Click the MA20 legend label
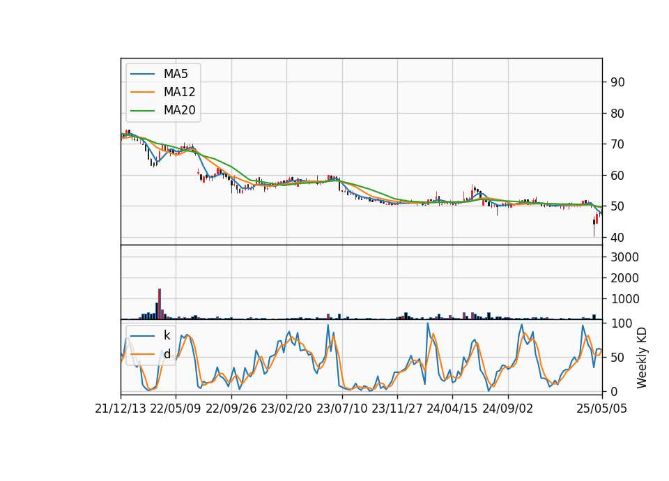This screenshot has width=669, height=481. point(179,110)
